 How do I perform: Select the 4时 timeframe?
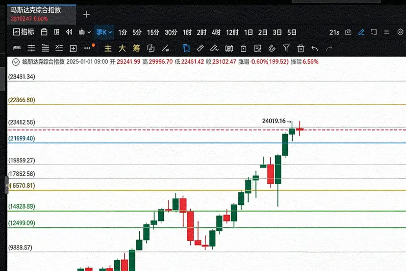point(216,32)
